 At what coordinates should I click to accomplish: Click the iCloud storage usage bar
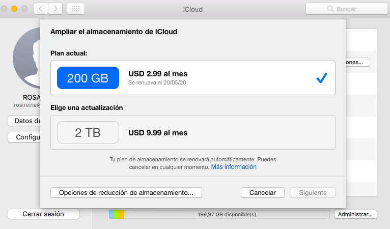click(x=219, y=214)
